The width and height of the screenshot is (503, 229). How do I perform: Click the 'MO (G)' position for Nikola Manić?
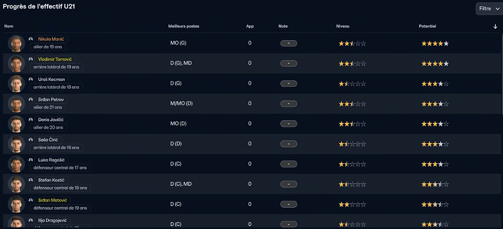click(x=178, y=43)
